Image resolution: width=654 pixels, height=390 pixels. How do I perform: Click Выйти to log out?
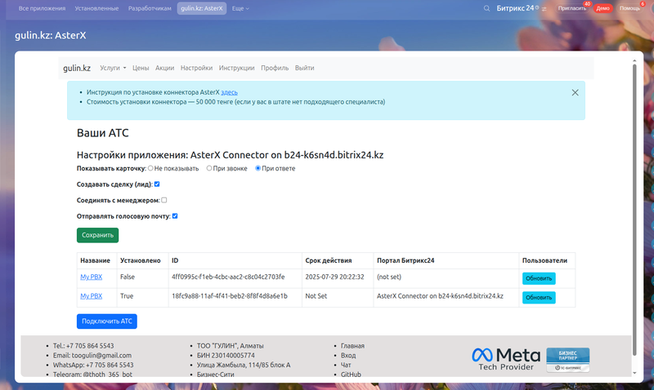[x=304, y=68]
